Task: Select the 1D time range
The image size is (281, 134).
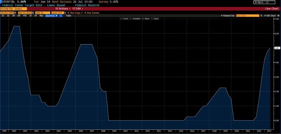Action: tap(3, 16)
